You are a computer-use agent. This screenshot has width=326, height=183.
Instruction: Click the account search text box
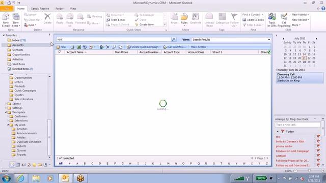click(114, 39)
